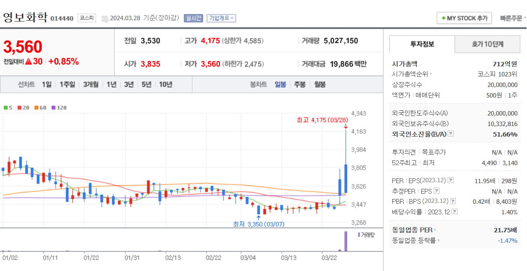Click the 시가 3,835 value
This screenshot has width=527, height=271.
tap(151, 64)
